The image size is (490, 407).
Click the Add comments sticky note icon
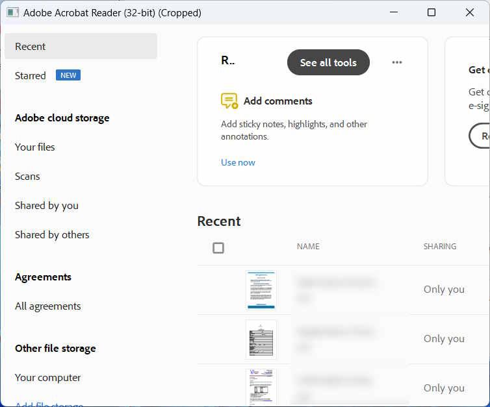[x=229, y=101]
